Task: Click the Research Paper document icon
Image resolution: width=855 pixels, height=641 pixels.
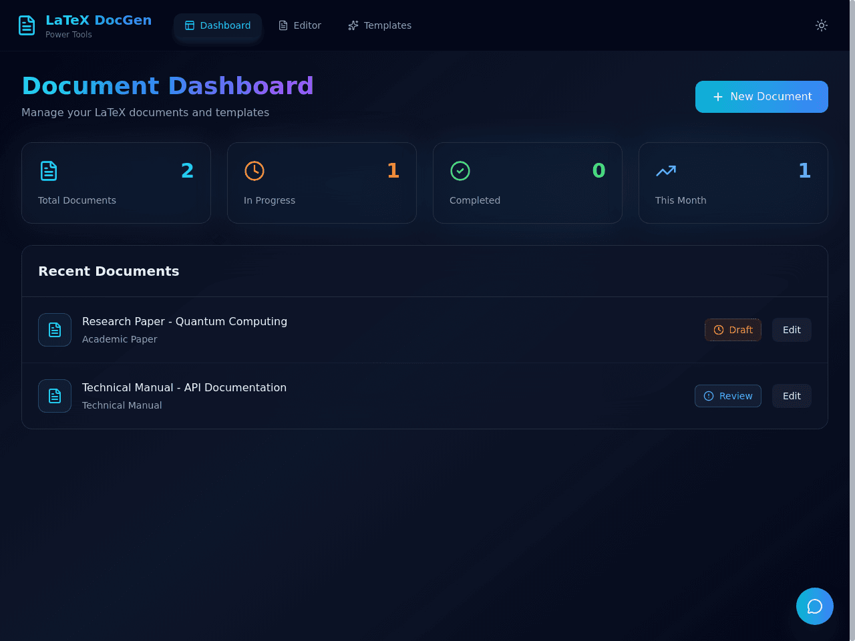Action: pyautogui.click(x=55, y=330)
